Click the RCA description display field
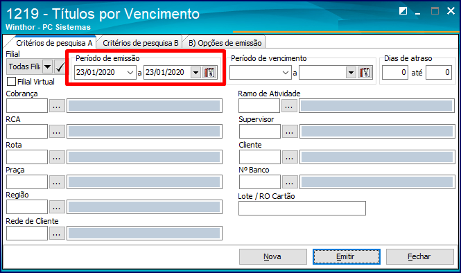461x273 pixels. tap(144, 132)
